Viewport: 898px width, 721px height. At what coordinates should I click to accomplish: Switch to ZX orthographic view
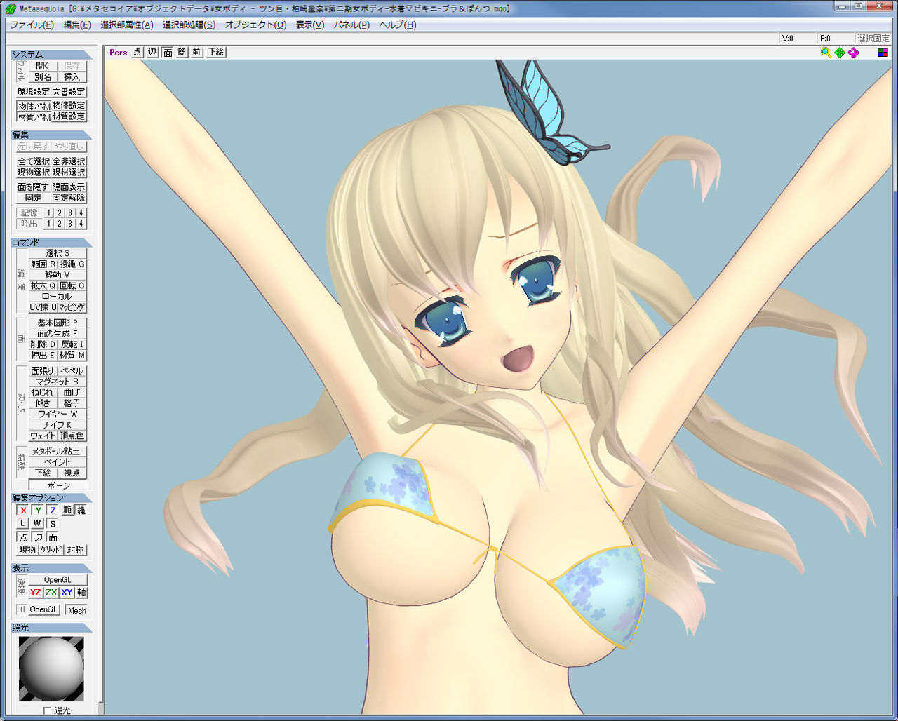point(51,593)
